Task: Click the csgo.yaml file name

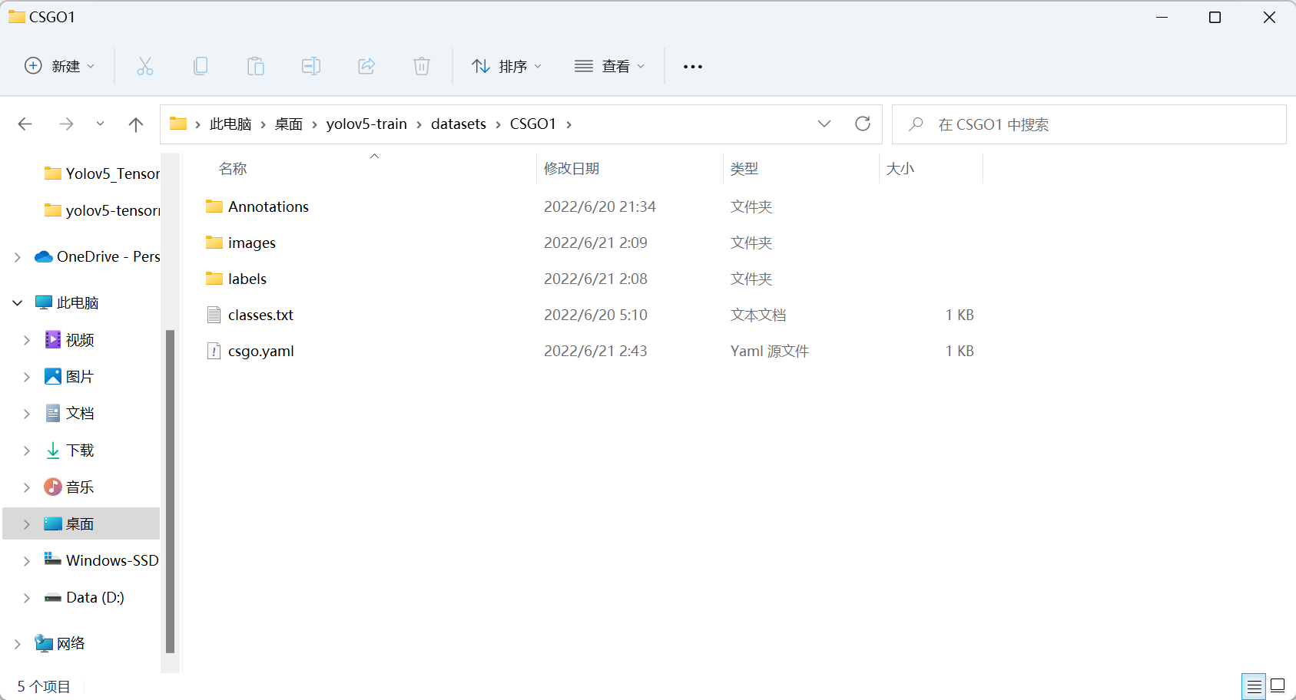Action: [x=261, y=351]
